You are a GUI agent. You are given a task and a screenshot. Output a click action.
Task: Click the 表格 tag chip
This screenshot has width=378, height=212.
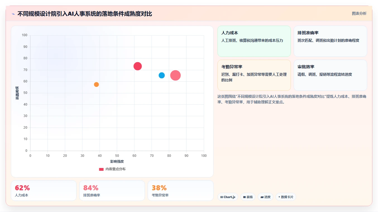(248, 197)
